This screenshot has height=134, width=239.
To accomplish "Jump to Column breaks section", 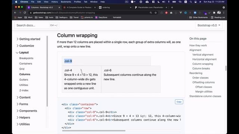I will pyautogui.click(x=201, y=68).
